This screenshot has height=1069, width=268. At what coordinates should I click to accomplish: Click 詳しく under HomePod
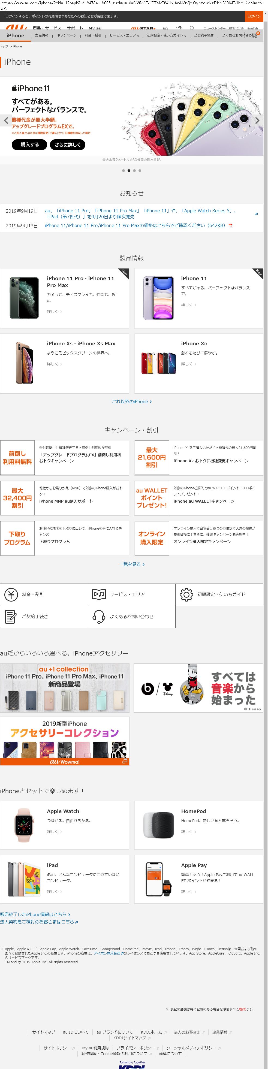[189, 832]
